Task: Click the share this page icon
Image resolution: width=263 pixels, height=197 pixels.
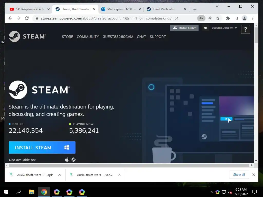Action: point(210,18)
